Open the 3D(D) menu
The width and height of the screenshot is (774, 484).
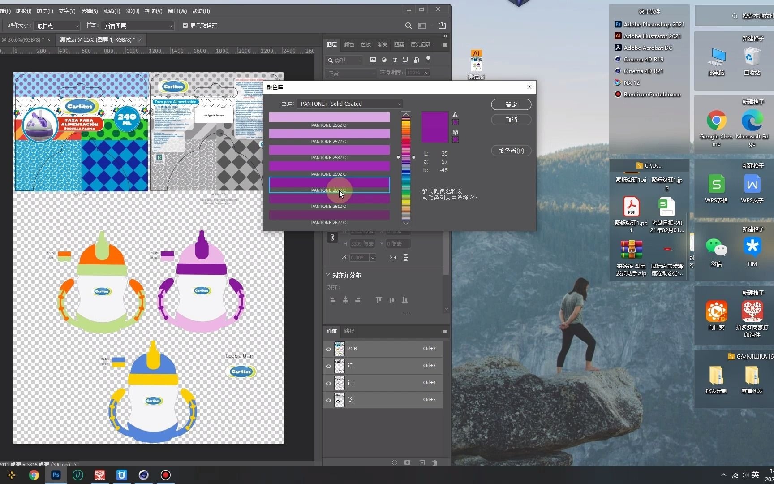pos(132,11)
